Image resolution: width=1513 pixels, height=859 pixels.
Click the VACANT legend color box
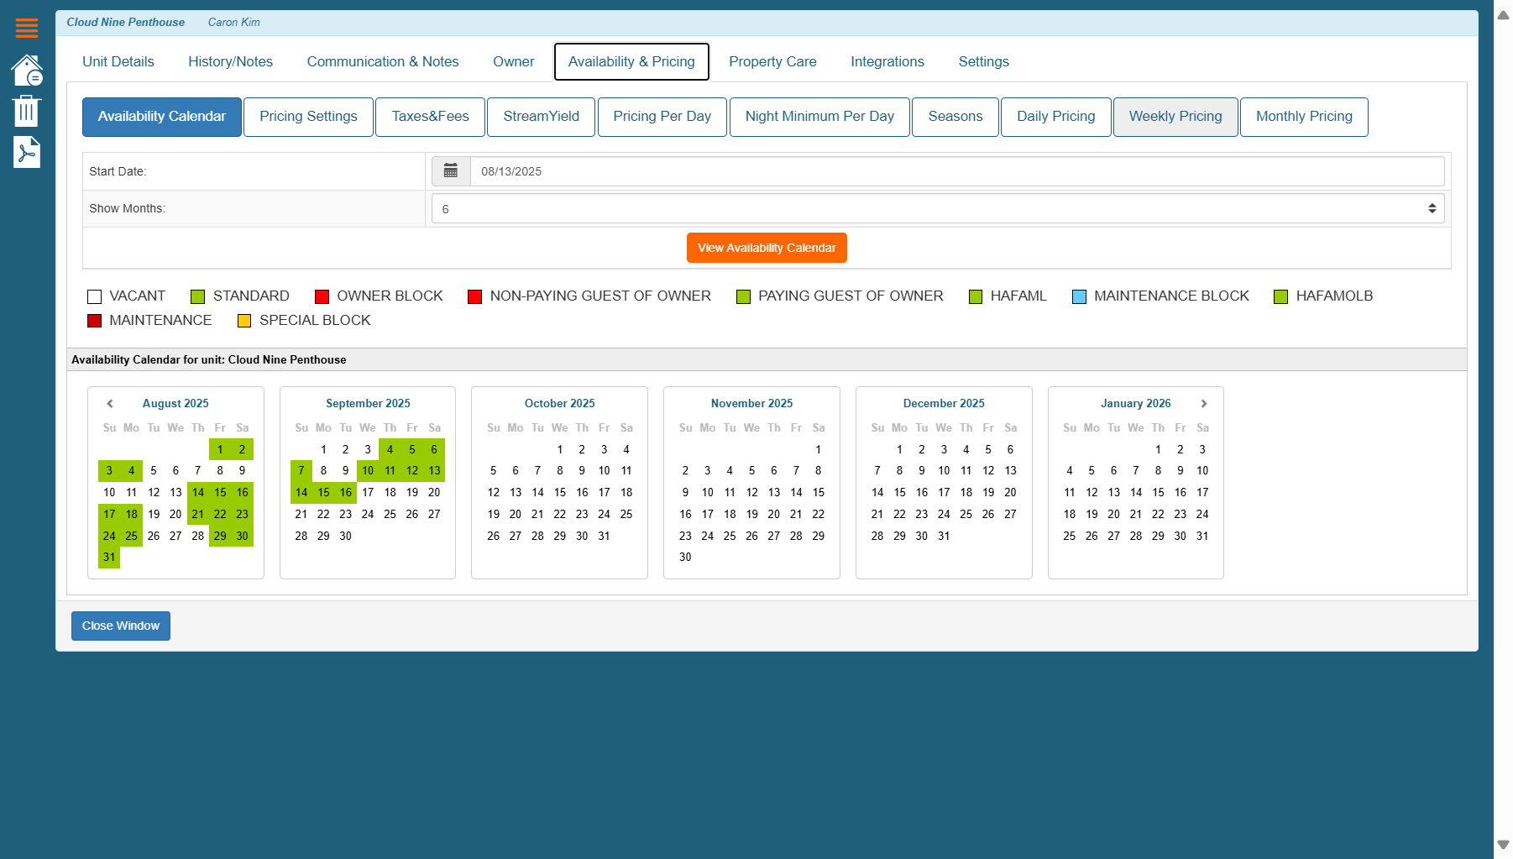pos(94,296)
